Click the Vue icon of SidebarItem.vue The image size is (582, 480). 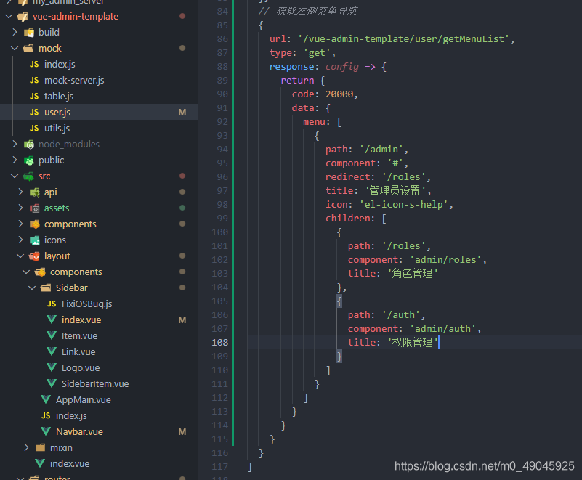(x=52, y=383)
